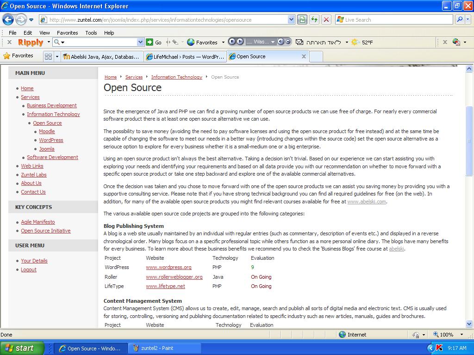Open the View menu
474x355 pixels.
click(x=44, y=33)
